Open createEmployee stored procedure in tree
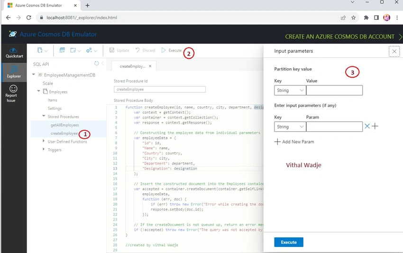 [x=64, y=133]
